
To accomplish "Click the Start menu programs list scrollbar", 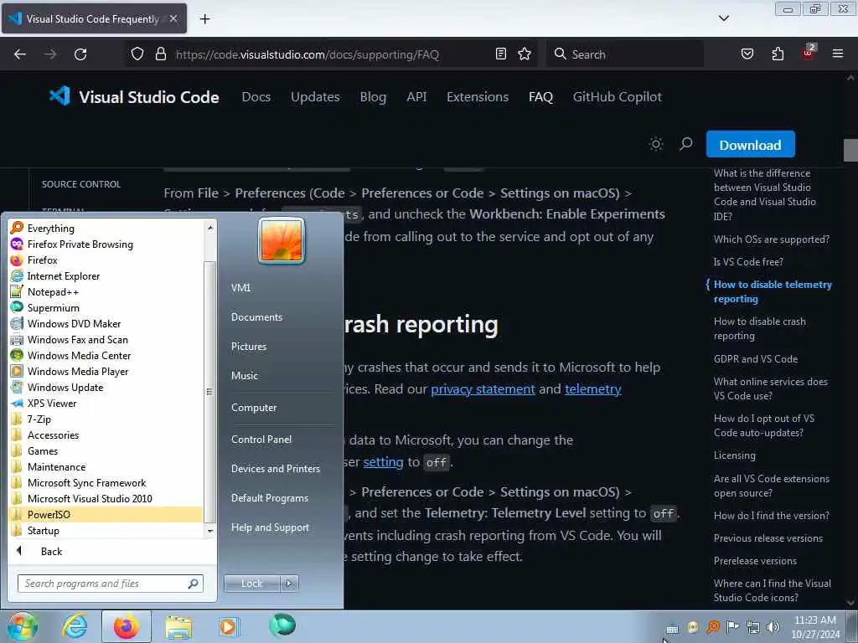I will pyautogui.click(x=209, y=391).
